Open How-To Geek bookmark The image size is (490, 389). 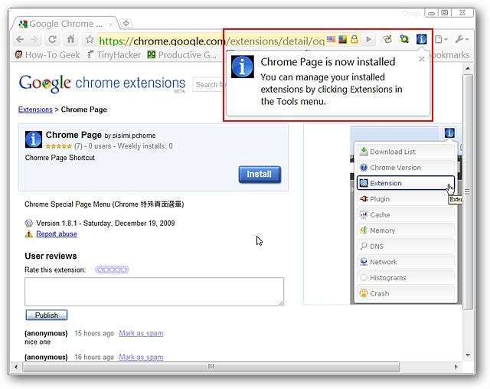tap(47, 55)
